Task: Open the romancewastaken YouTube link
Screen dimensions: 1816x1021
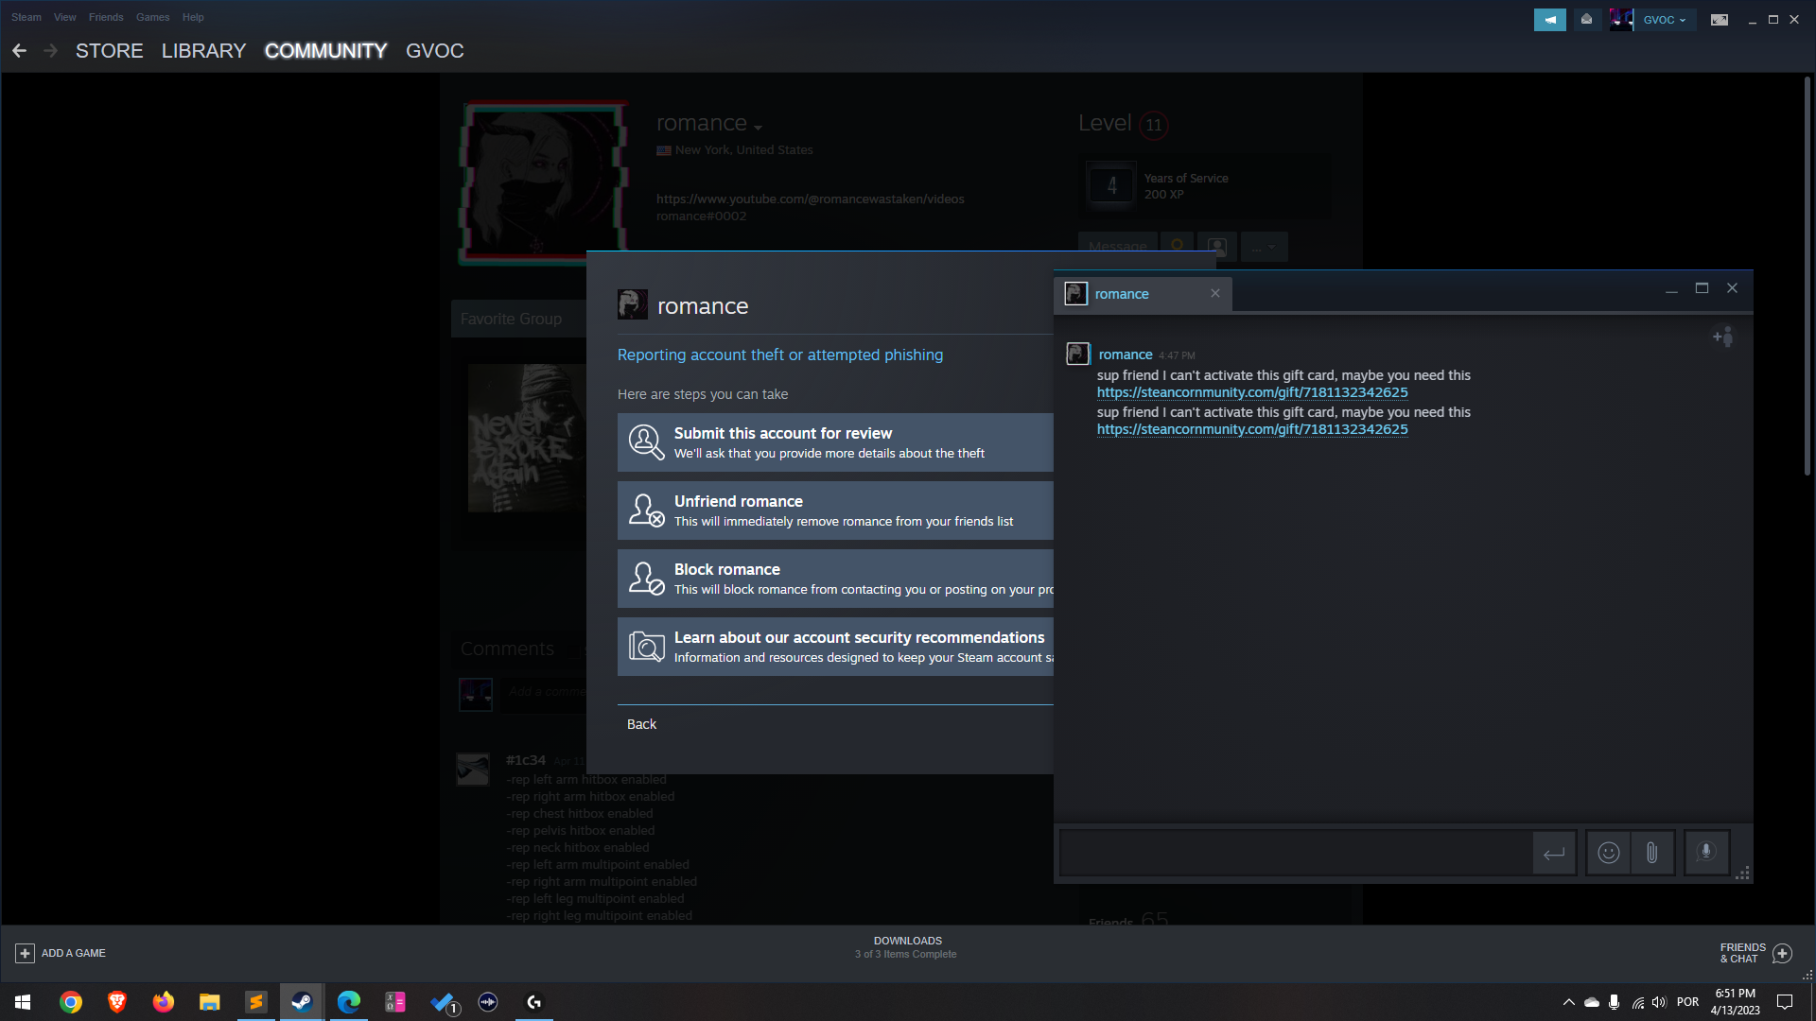Action: click(811, 199)
